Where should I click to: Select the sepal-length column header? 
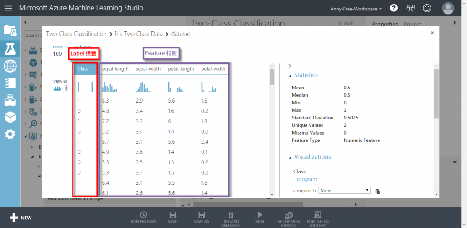[x=115, y=69]
